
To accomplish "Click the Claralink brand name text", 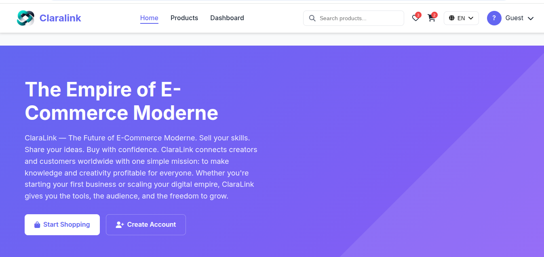I will [60, 18].
